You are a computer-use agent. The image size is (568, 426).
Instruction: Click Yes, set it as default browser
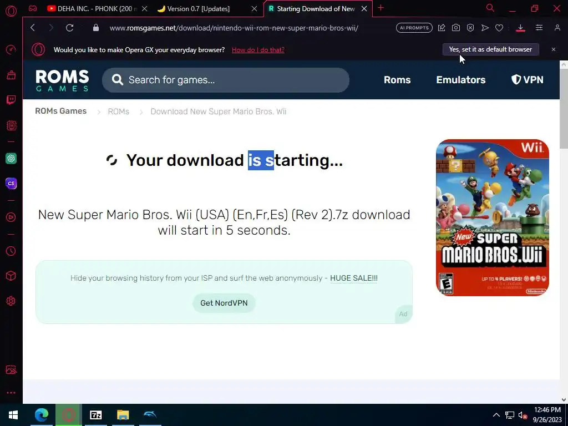(490, 49)
